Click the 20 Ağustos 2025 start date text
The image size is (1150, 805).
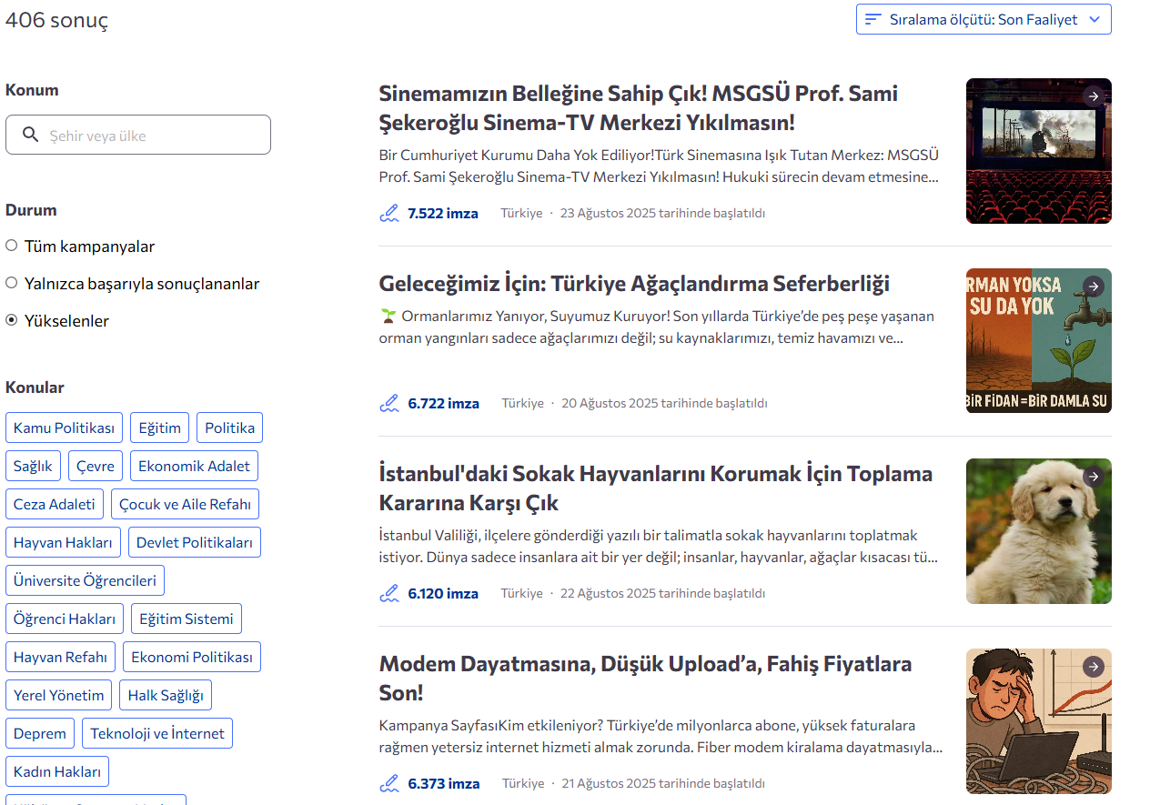click(x=664, y=403)
